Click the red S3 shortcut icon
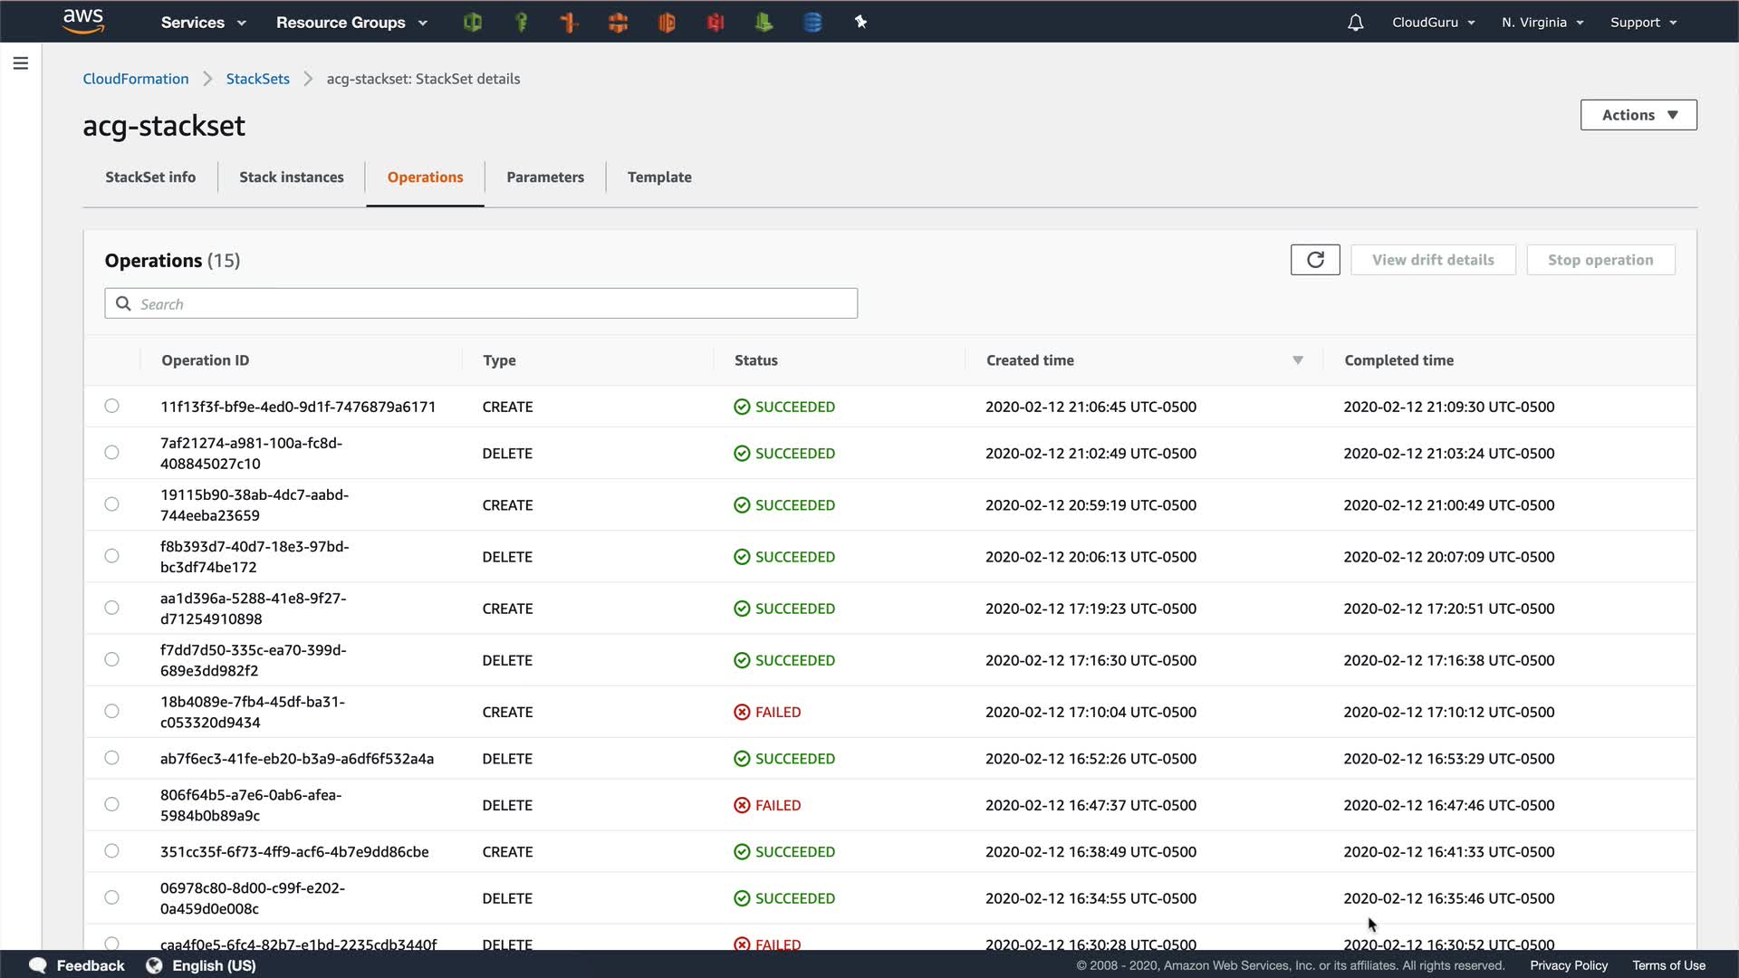The image size is (1739, 978). [716, 23]
